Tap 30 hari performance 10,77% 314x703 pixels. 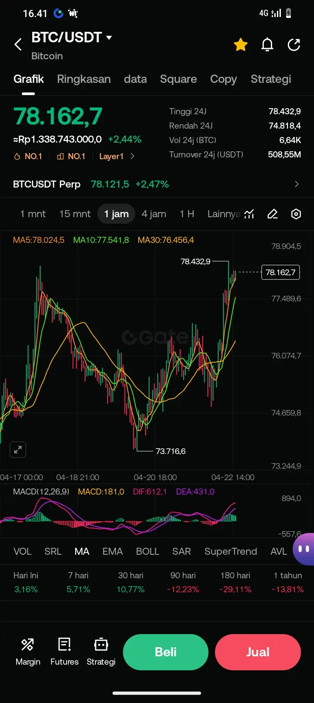(x=130, y=589)
